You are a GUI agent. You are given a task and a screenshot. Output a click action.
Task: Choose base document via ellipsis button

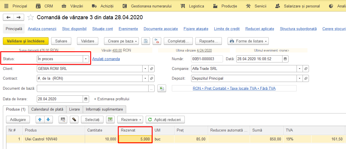pyautogui.click(x=151, y=89)
